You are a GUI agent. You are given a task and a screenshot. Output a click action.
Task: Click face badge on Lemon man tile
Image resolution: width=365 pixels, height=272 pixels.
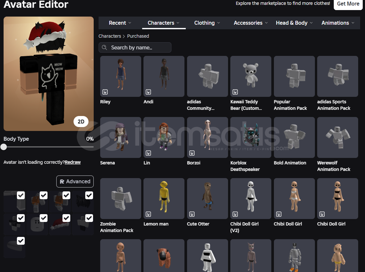pos(148,214)
